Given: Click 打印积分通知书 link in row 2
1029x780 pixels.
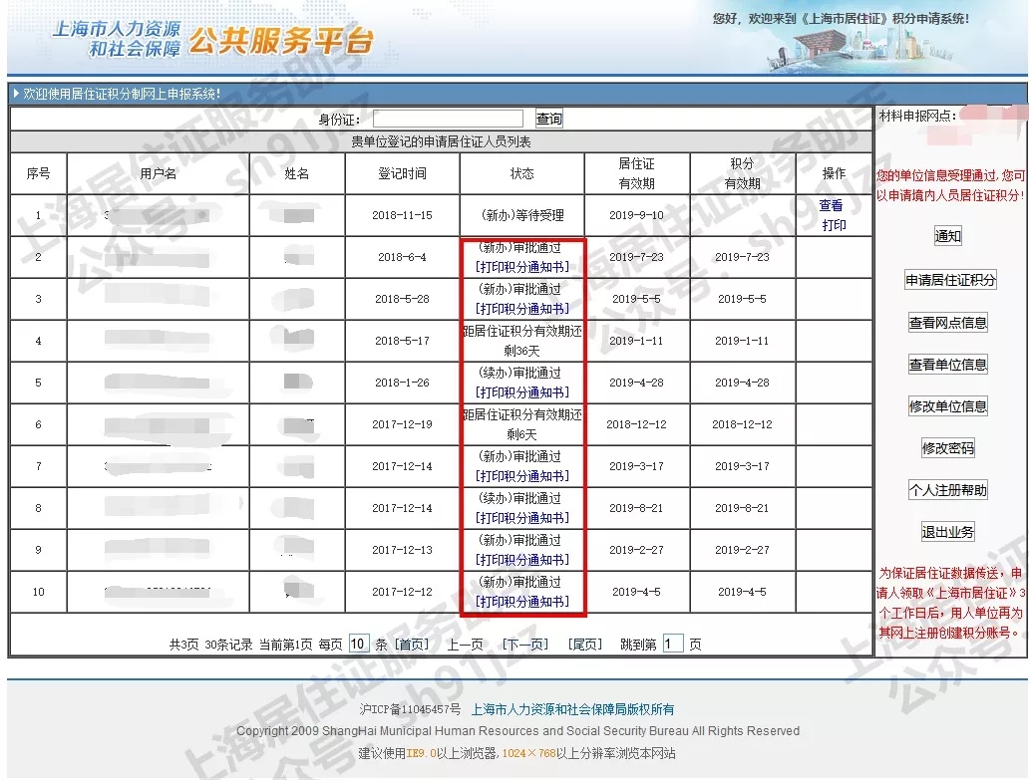Looking at the screenshot, I should [522, 267].
